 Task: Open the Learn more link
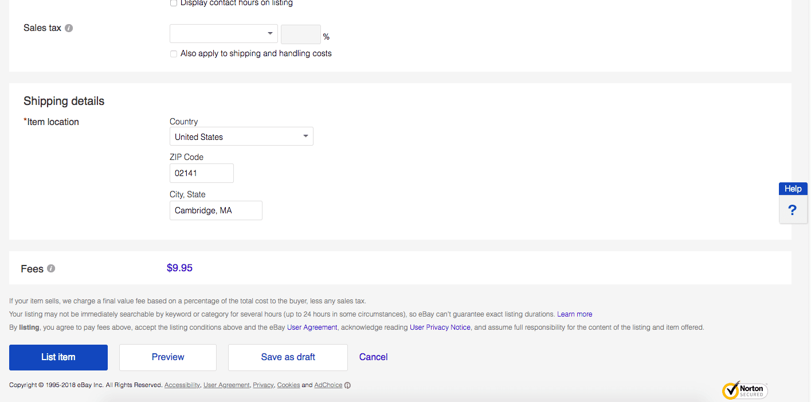(x=574, y=314)
